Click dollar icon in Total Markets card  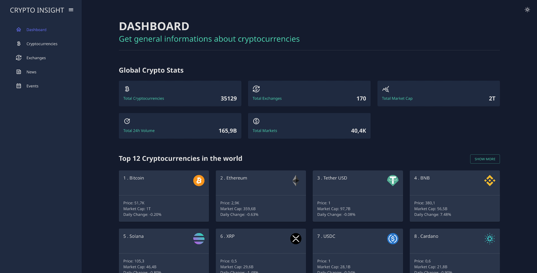[256, 121]
